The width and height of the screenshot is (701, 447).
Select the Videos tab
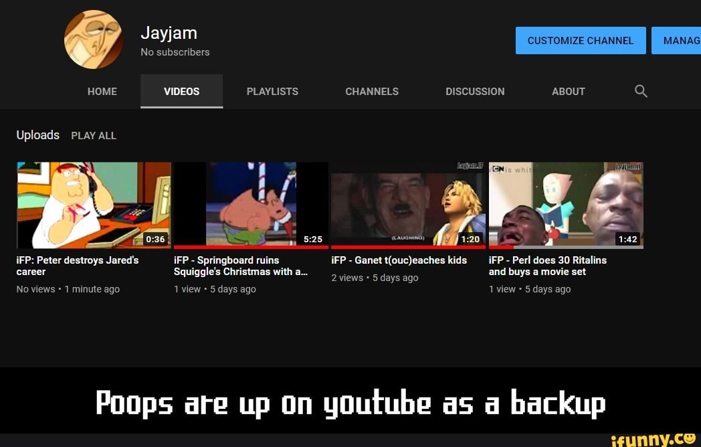pyautogui.click(x=181, y=92)
